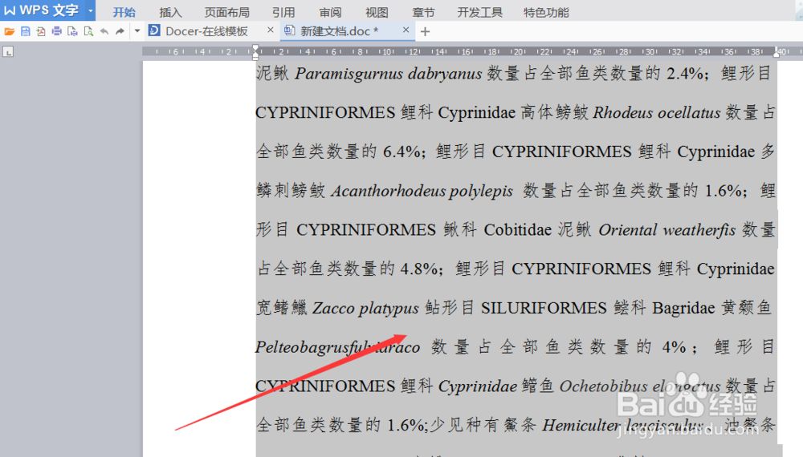Open the 特色功能 ribbon tab

546,12
